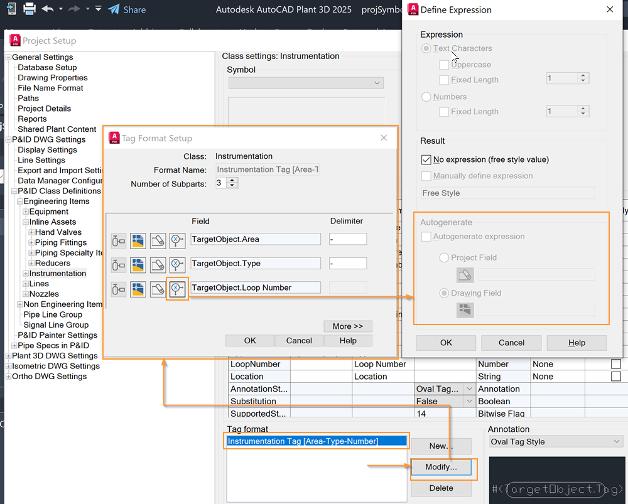Open the Symbol dropdown in class settings

pos(306,83)
